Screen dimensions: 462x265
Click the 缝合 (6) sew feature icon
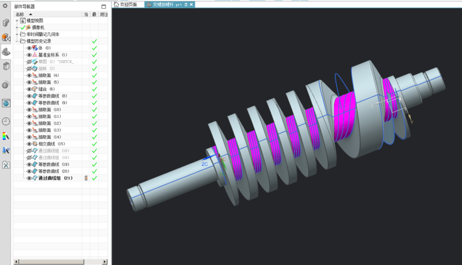pos(35,89)
